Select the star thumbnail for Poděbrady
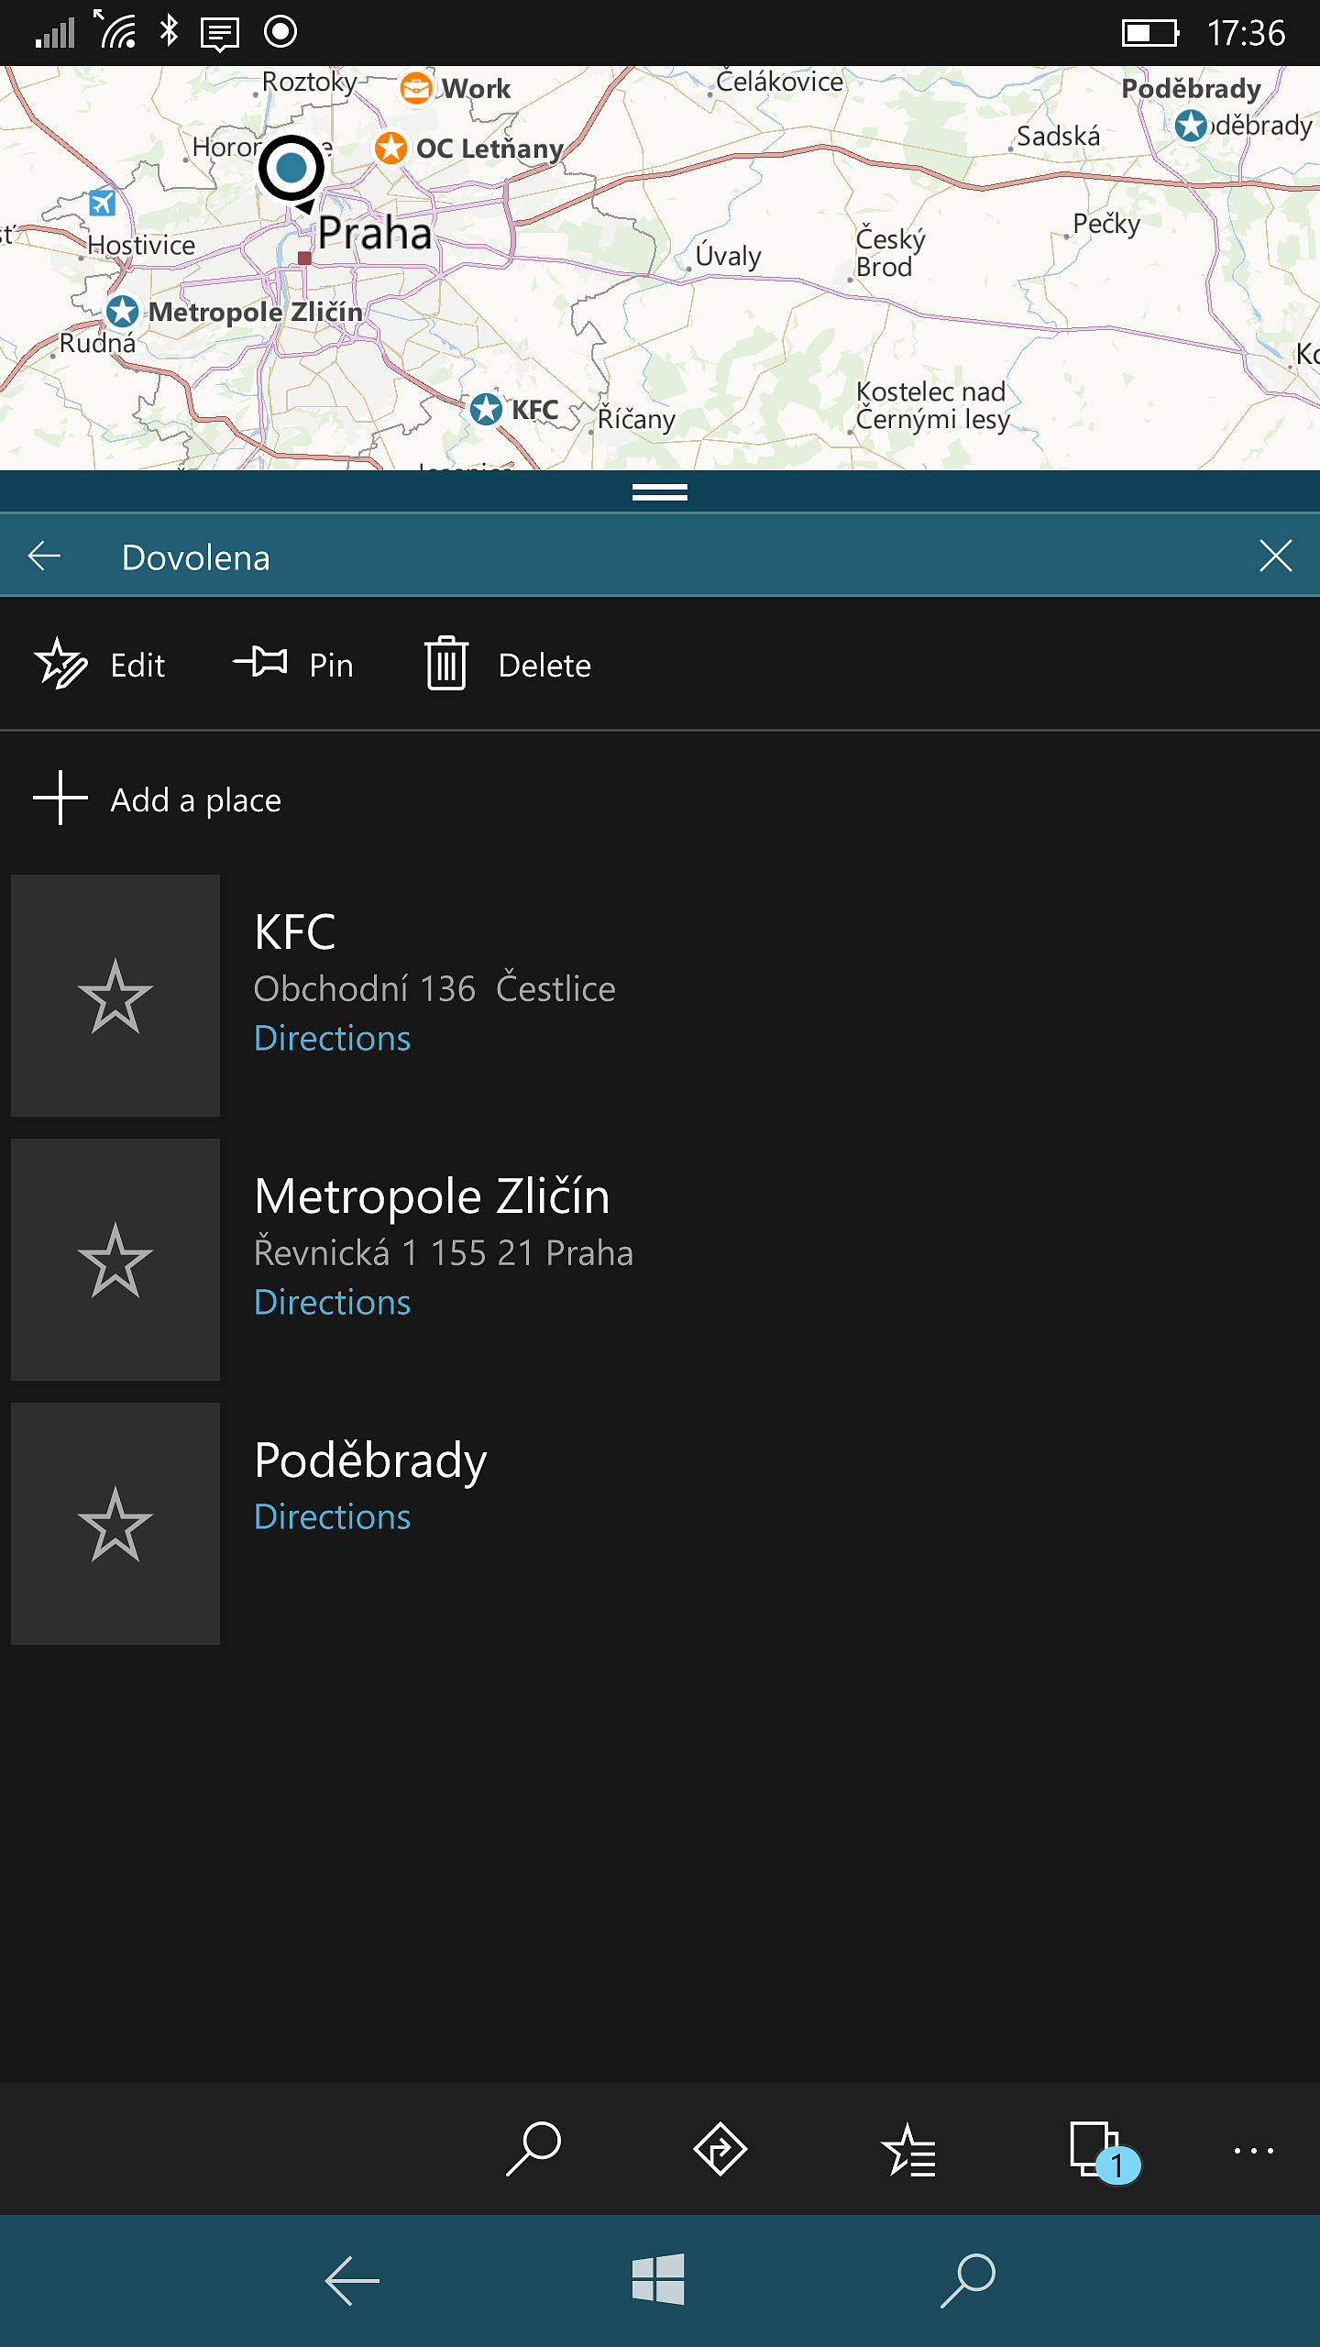The image size is (1320, 2347). coord(115,1524)
